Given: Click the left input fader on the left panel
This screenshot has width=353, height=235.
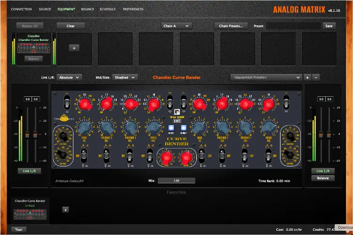Looking at the screenshot, I should coord(28,134).
